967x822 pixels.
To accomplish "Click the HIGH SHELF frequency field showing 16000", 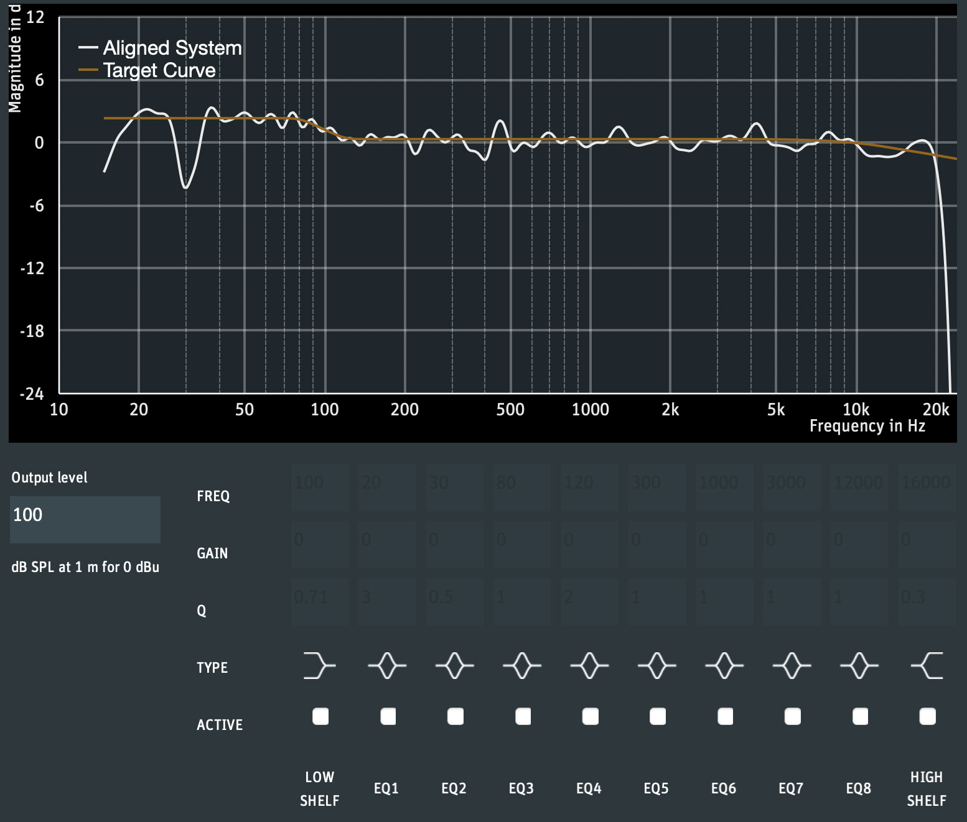I will coord(927,487).
